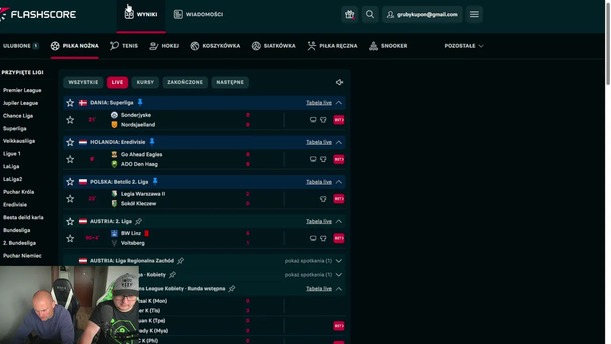
Task: Open TV broadcast icon for Sonderjyske match
Action: coord(313,120)
